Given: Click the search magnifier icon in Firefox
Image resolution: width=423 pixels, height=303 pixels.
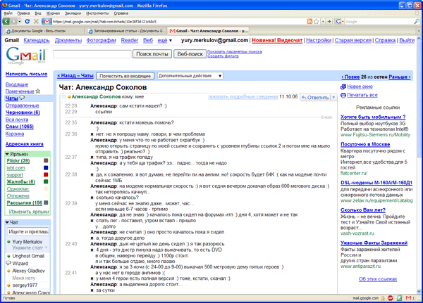Looking at the screenshot, I should [x=417, y=22].
